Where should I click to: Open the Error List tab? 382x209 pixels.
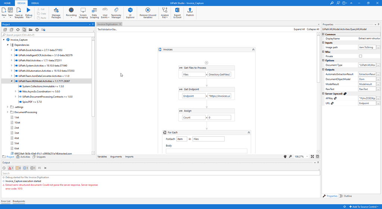point(6,201)
